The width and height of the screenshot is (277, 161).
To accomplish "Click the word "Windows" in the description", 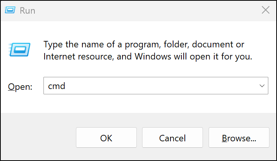I will point(153,56).
